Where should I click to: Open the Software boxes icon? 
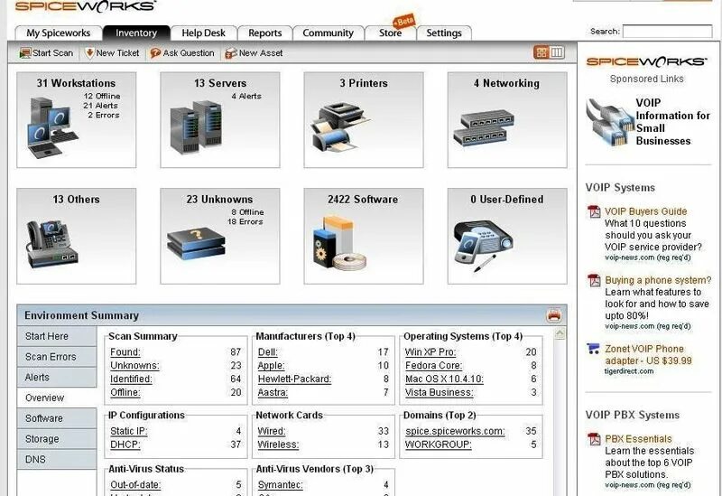pos(339,243)
